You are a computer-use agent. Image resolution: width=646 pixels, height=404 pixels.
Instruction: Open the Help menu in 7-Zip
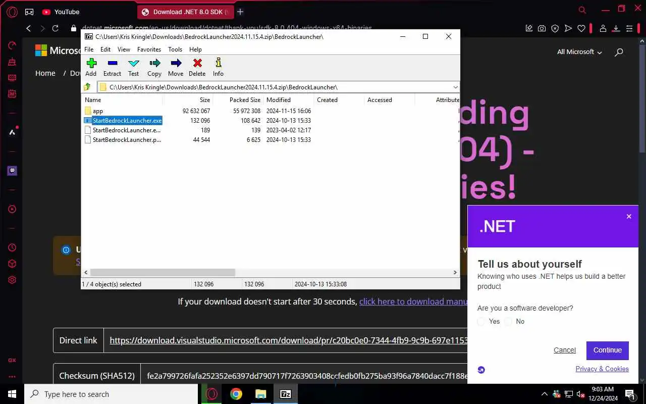(x=195, y=49)
